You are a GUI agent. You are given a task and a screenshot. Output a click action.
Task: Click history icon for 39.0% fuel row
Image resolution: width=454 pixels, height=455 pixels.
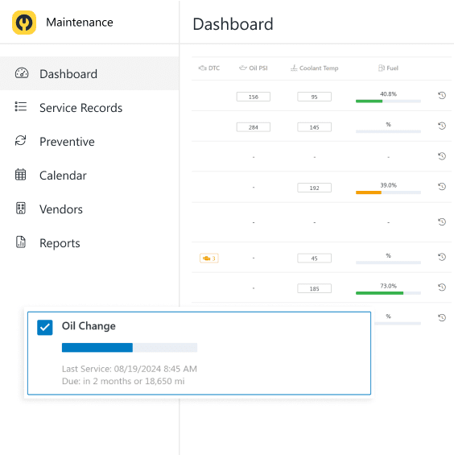click(x=442, y=186)
